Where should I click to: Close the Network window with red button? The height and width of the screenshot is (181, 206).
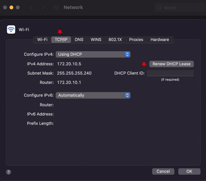[5, 7]
